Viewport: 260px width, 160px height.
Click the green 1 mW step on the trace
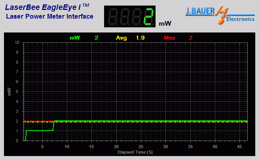(40, 131)
